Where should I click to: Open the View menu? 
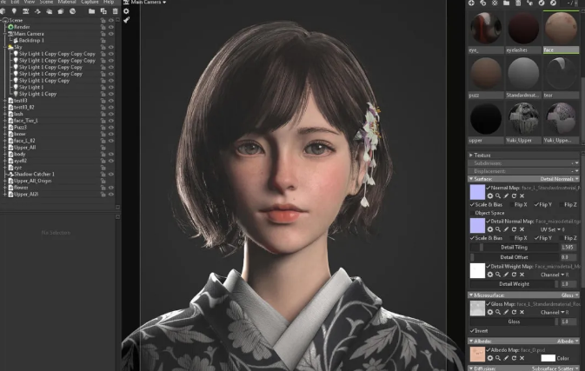29,2
